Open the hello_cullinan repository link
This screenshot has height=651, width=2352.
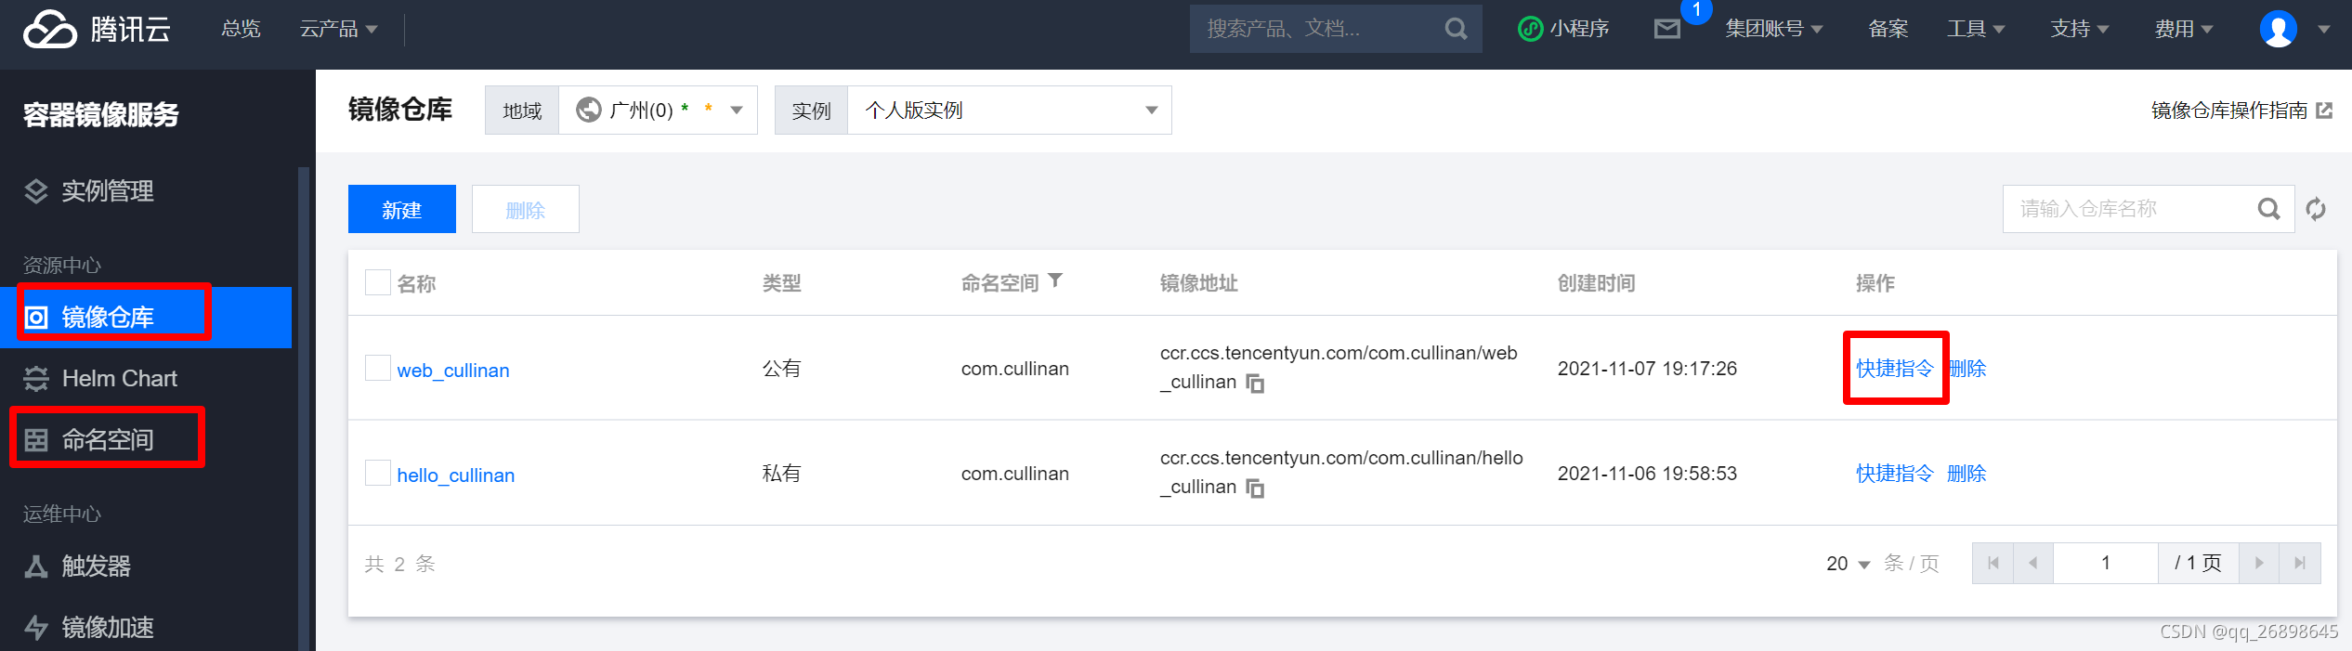click(456, 475)
